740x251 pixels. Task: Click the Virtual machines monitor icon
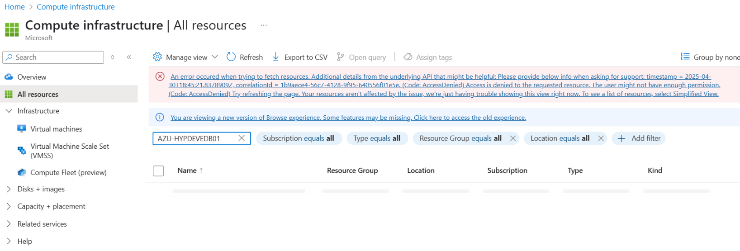[x=22, y=129]
